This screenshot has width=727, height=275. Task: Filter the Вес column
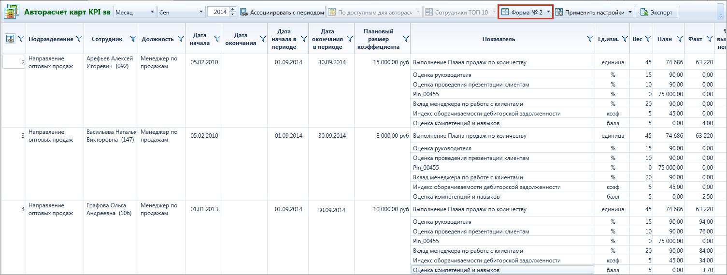648,39
